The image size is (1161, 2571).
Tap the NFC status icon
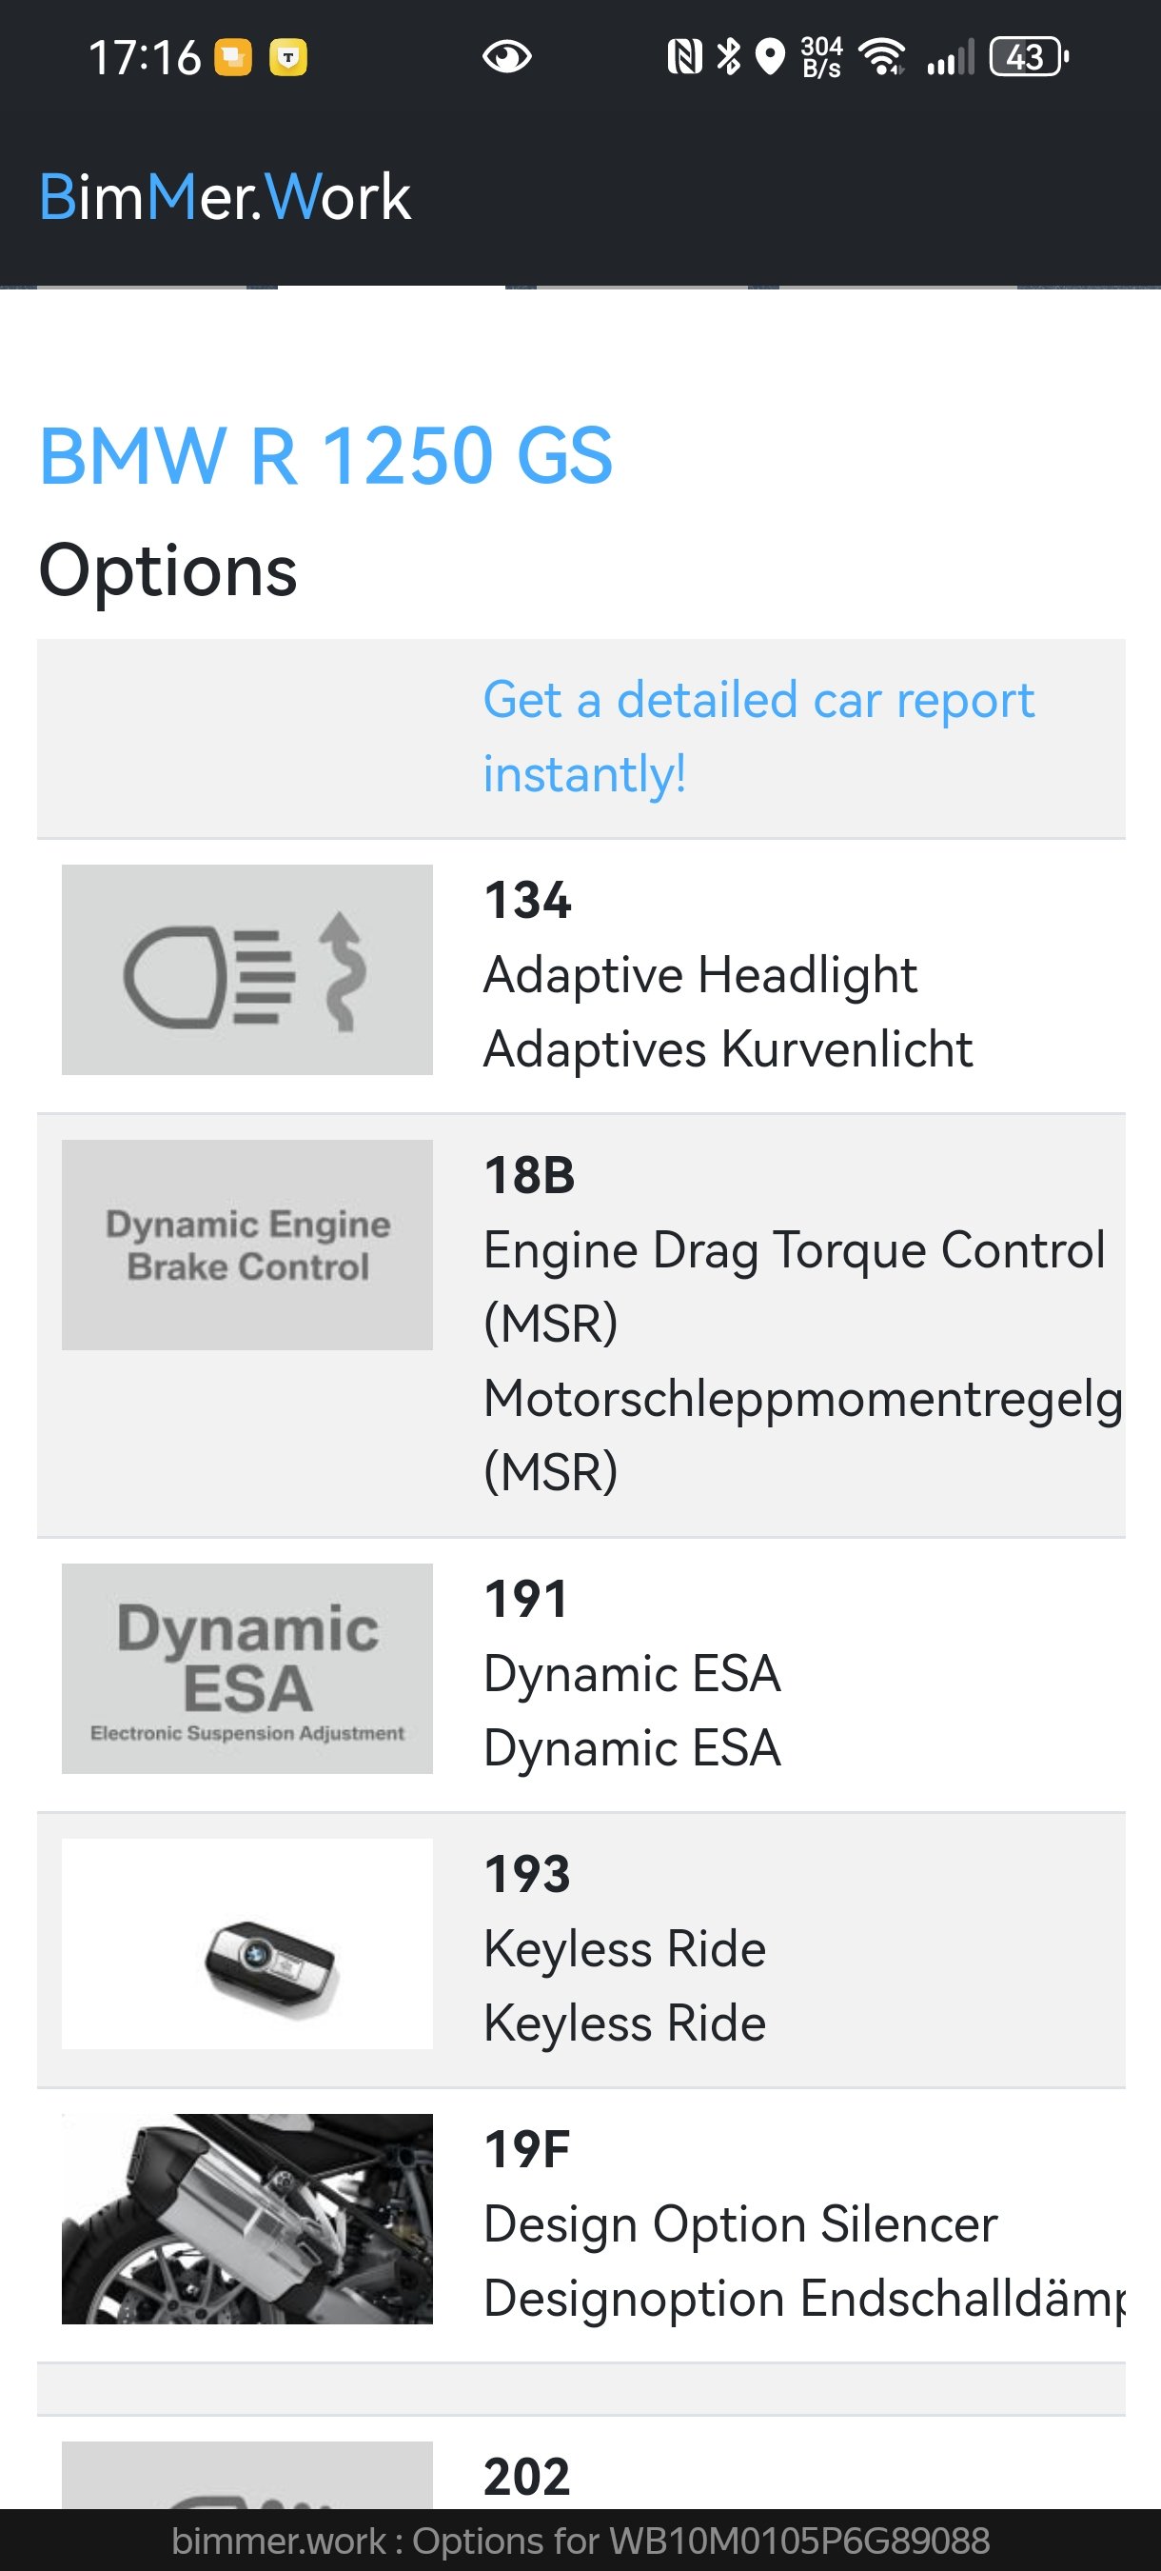(684, 57)
